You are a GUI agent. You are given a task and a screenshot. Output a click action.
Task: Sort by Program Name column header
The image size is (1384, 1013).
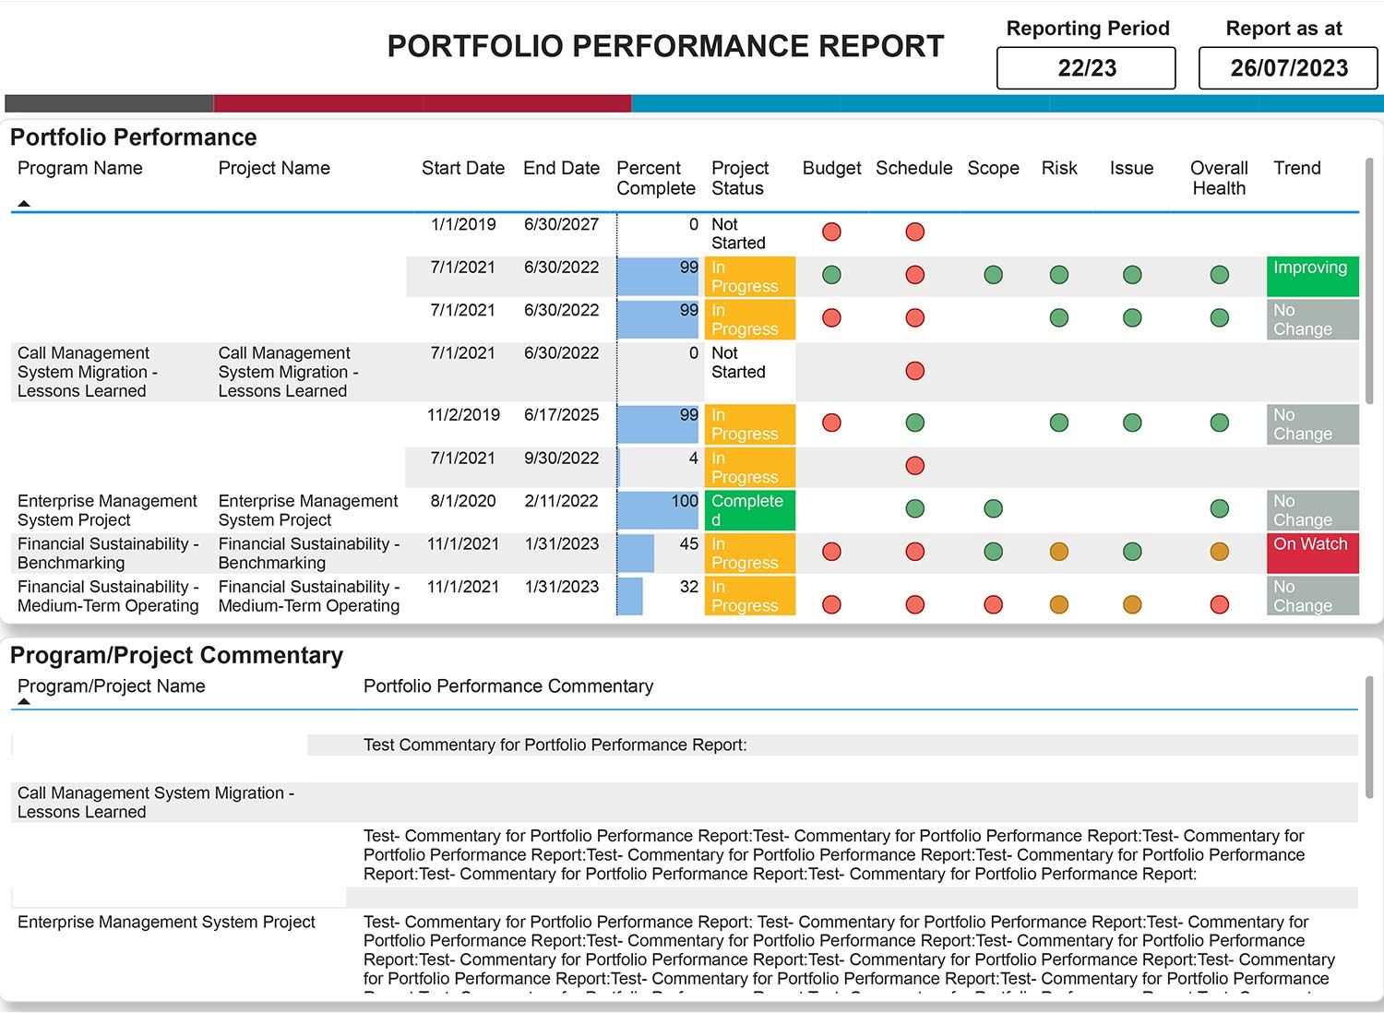(80, 168)
